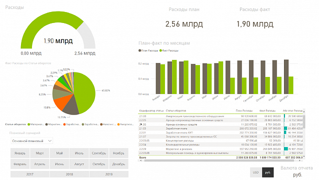Choose the Ноябрь month tile

pyautogui.click(x=118, y=153)
